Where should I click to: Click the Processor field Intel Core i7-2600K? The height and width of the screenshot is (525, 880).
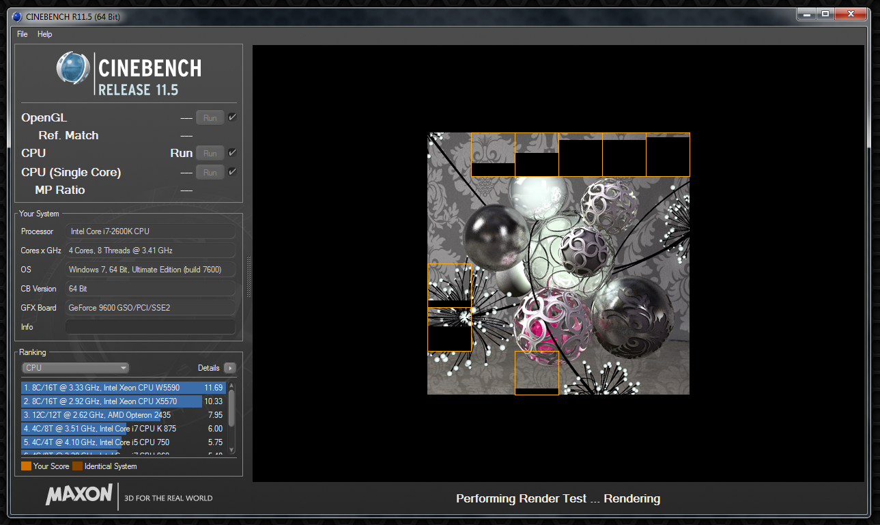150,231
